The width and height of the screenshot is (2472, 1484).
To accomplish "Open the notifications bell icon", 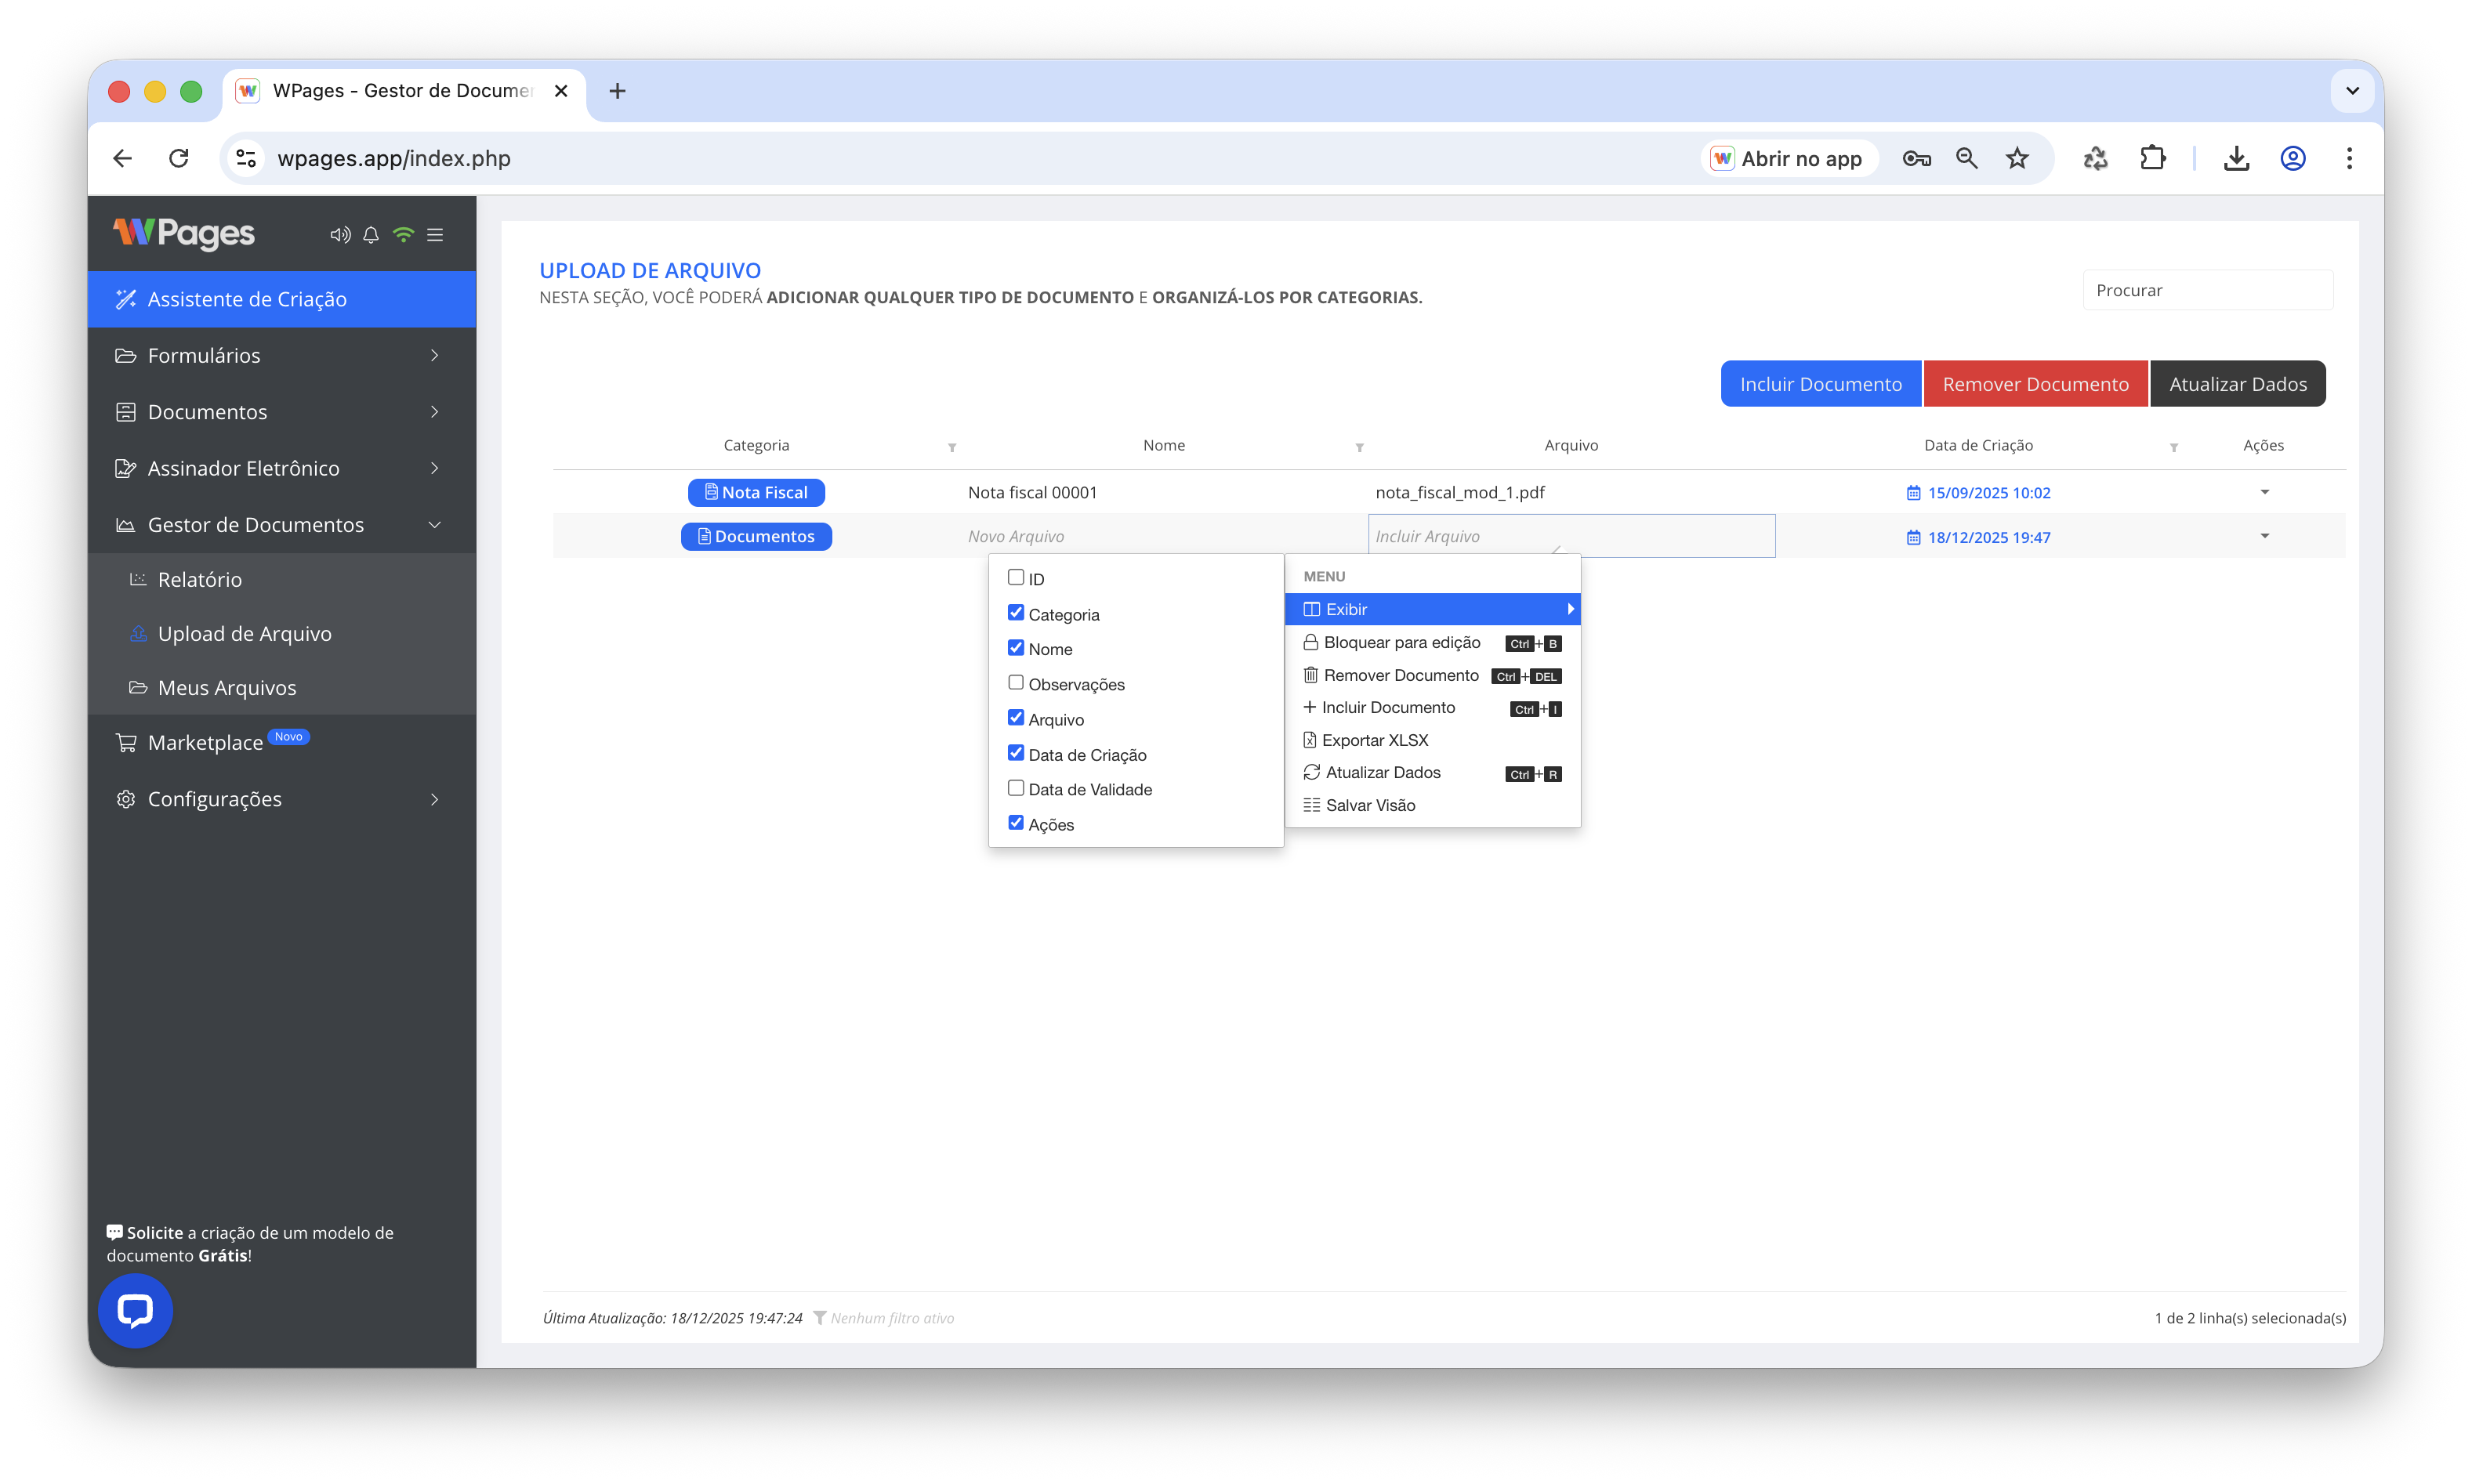I will 371,234.
